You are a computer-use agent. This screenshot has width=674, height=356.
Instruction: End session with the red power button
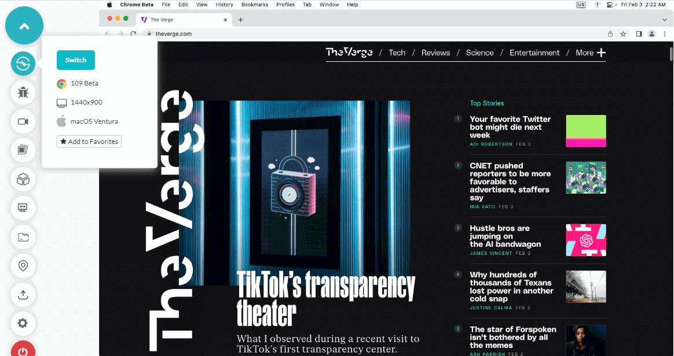[x=23, y=350]
